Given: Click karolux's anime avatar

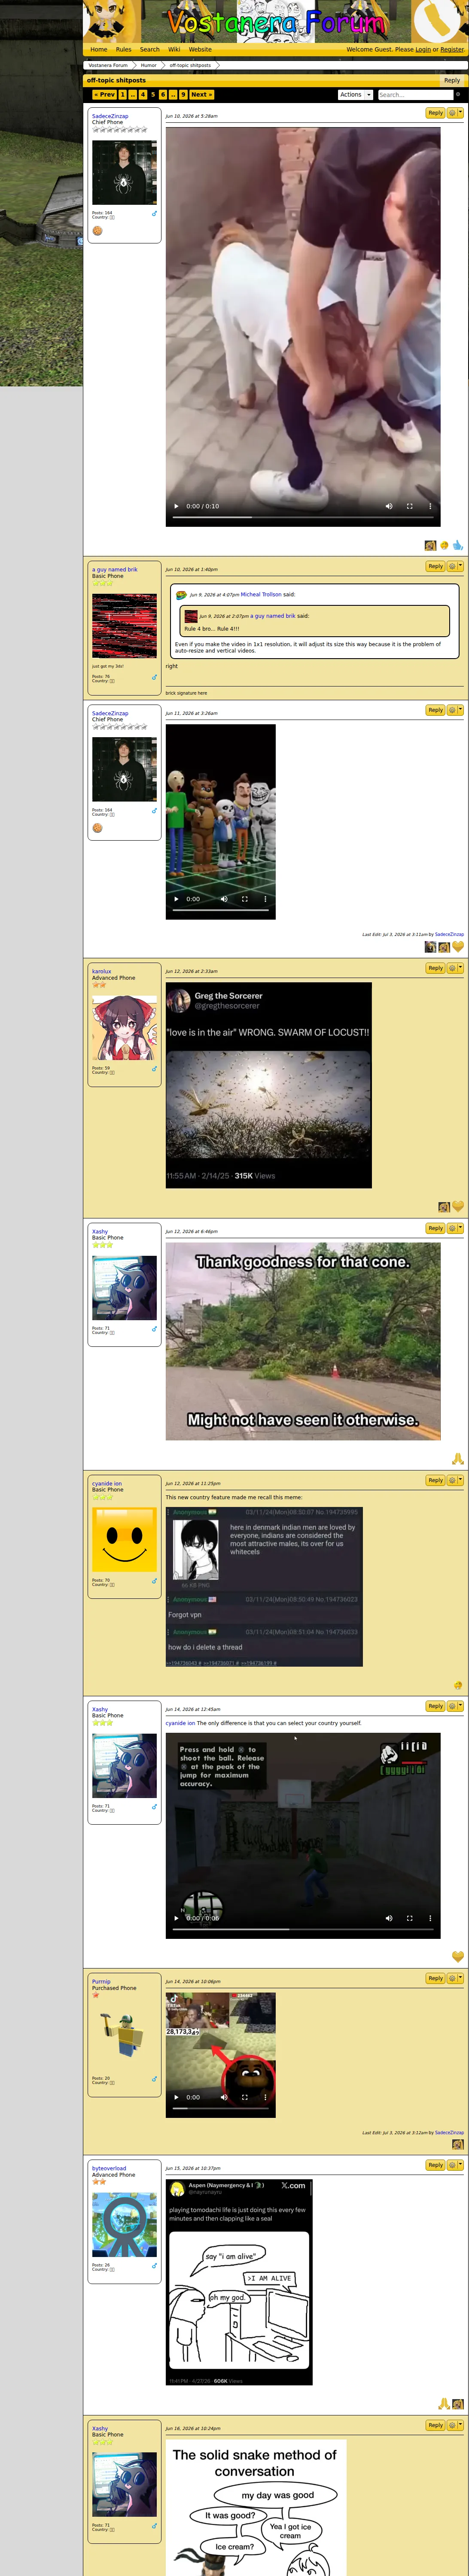Looking at the screenshot, I should [124, 1028].
